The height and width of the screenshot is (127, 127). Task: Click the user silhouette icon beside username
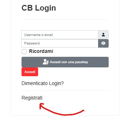[103, 35]
